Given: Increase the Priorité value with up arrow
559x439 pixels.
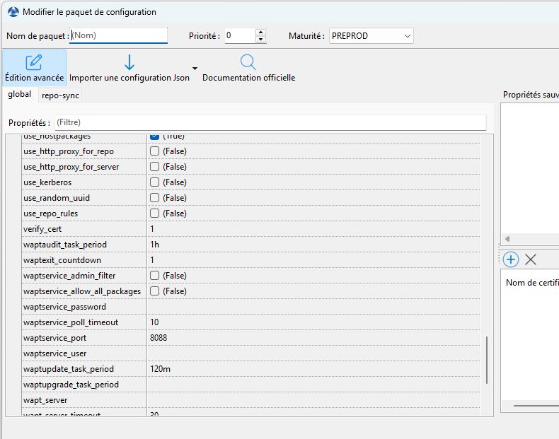Looking at the screenshot, I should pyautogui.click(x=260, y=33).
